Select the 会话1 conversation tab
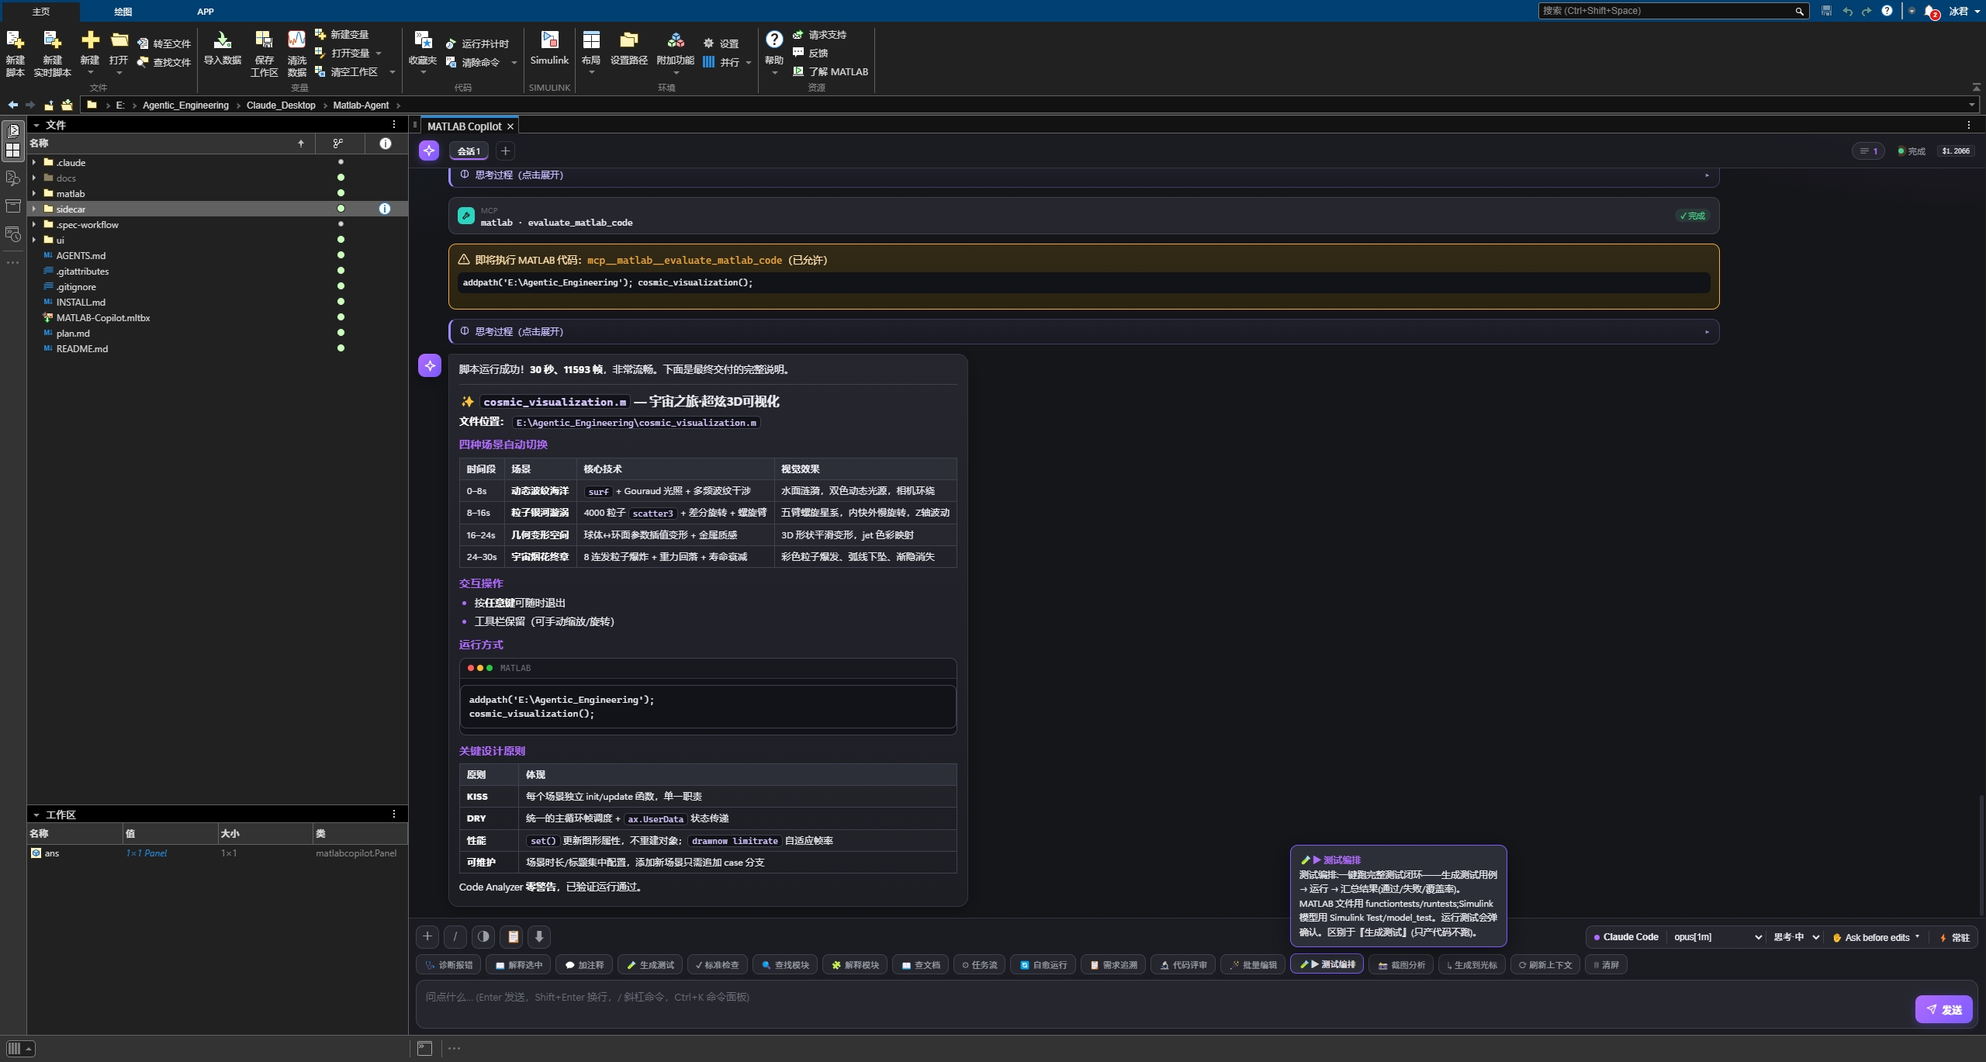The width and height of the screenshot is (1986, 1062). click(469, 151)
